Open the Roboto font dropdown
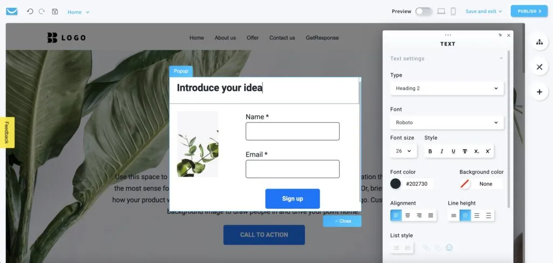 pos(447,123)
